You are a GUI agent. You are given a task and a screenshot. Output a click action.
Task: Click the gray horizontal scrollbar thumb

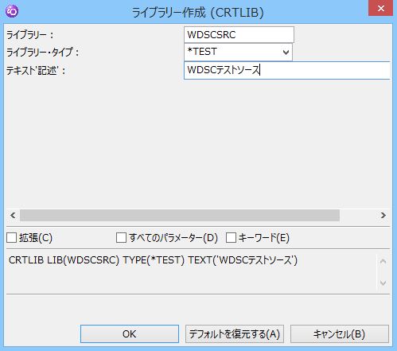pos(180,215)
